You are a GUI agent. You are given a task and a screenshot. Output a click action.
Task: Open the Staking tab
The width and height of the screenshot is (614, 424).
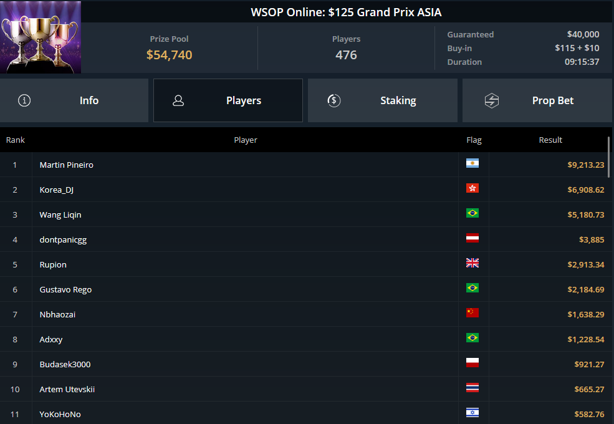point(383,100)
